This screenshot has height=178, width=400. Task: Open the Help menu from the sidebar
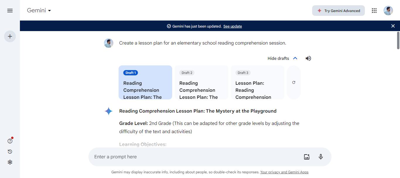[x=10, y=141]
